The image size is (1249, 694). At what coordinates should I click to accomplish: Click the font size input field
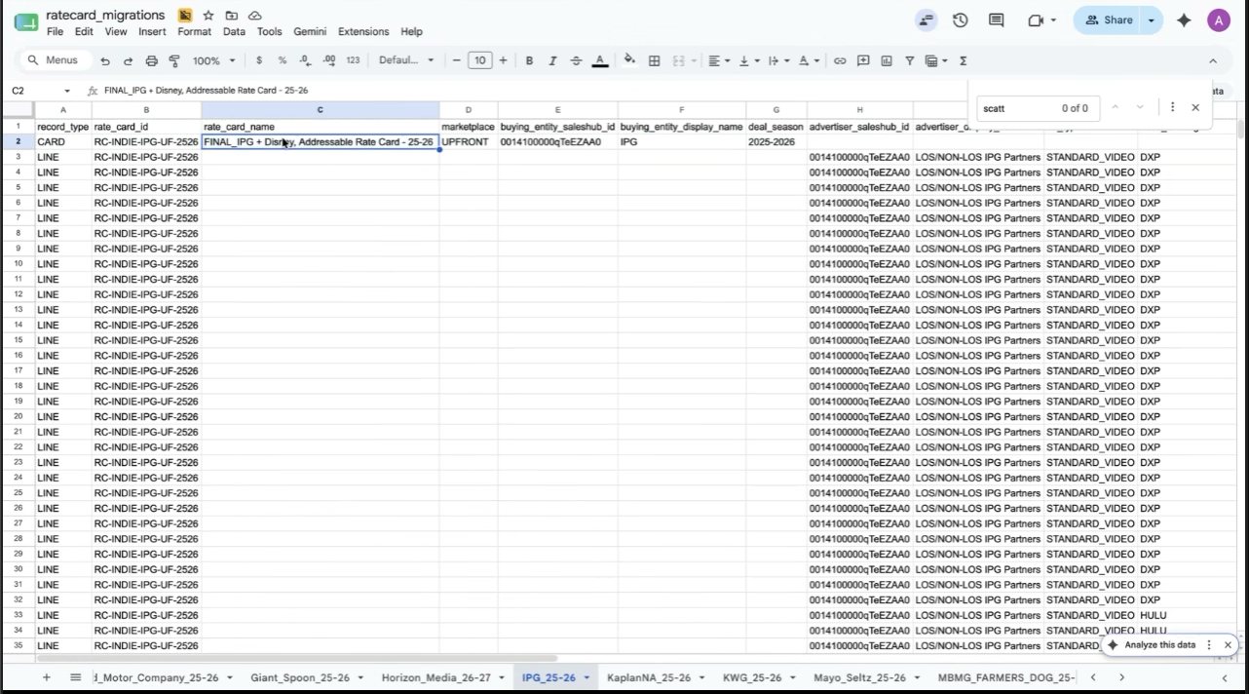pos(479,60)
